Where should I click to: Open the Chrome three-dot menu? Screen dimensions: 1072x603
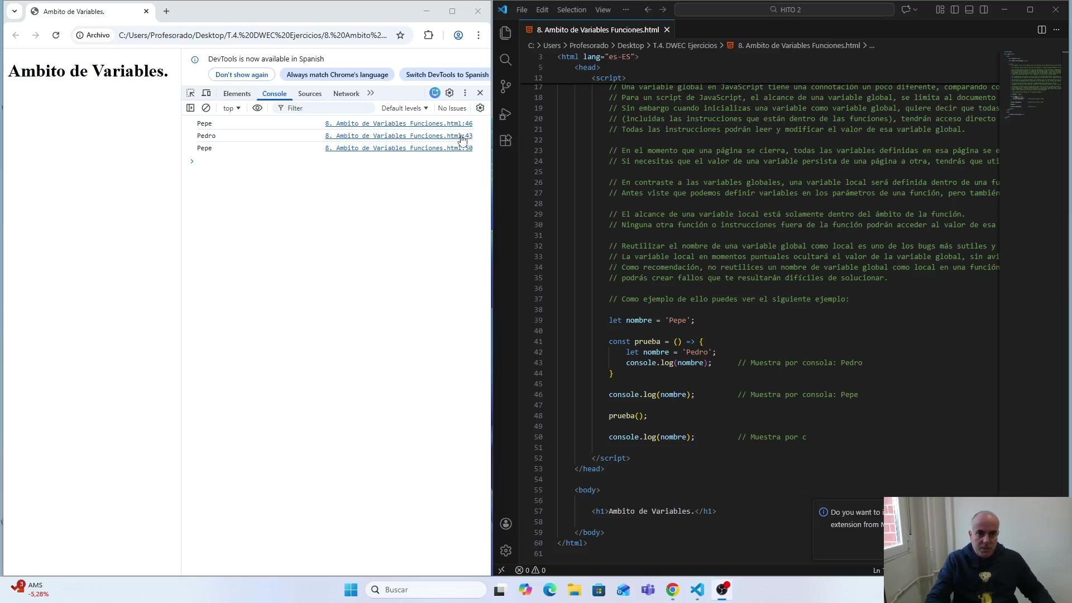tap(478, 35)
